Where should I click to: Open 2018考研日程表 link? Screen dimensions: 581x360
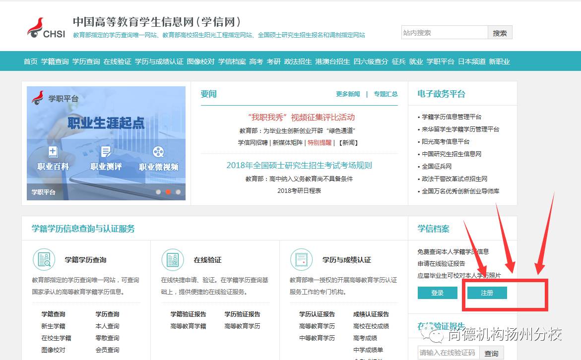(x=299, y=191)
